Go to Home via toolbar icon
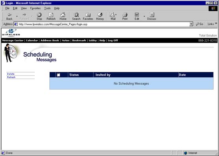This screenshot has width=219, height=156. coord(63,17)
